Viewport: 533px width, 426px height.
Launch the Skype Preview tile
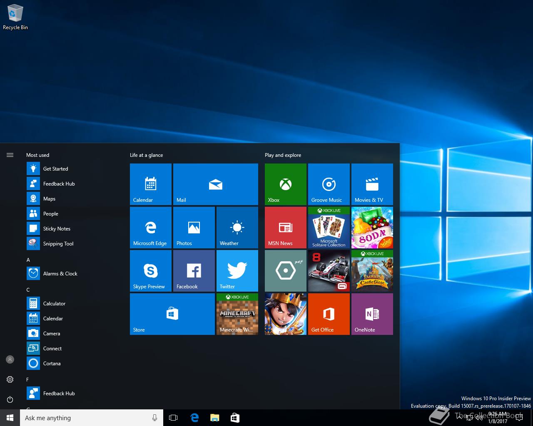(151, 271)
